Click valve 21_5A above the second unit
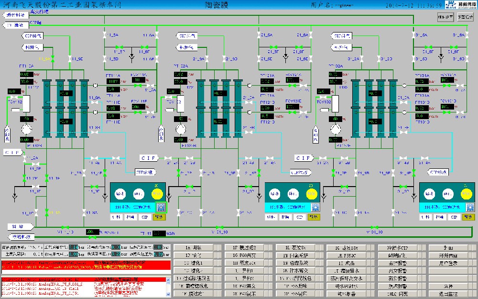Viewport: 478px width, 299px height. 259,35
